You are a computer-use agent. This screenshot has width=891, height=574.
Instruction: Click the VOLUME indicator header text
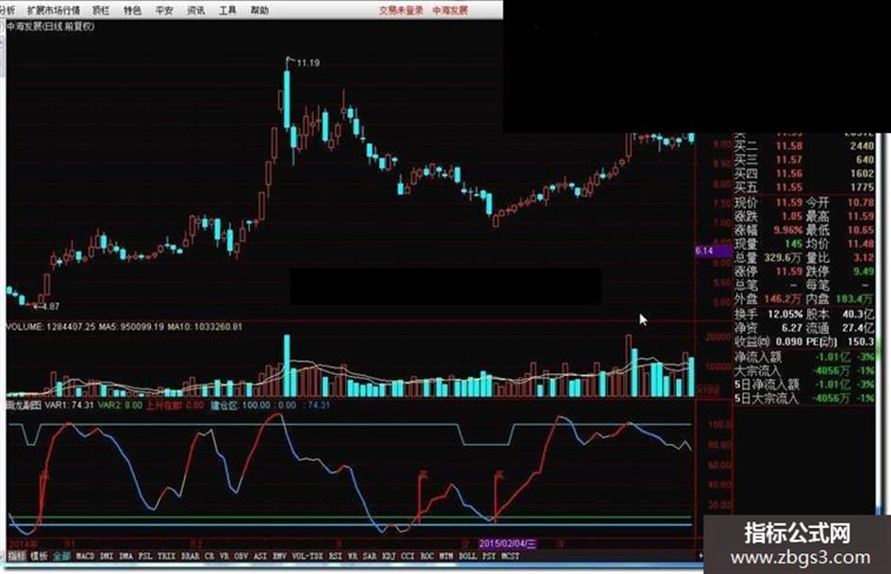[124, 327]
